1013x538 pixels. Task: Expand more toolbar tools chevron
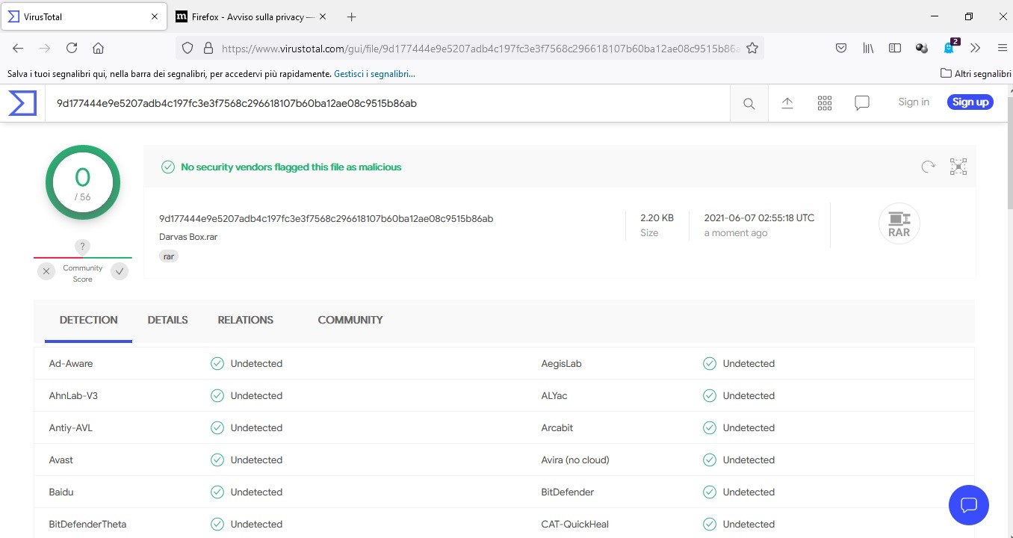[x=975, y=48]
